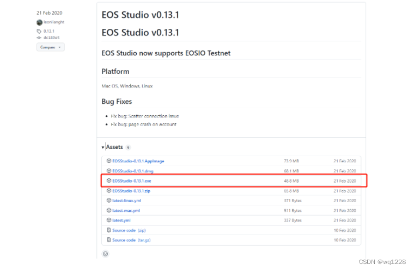
Task: Click package icon next to dmg asset
Action: [109, 171]
